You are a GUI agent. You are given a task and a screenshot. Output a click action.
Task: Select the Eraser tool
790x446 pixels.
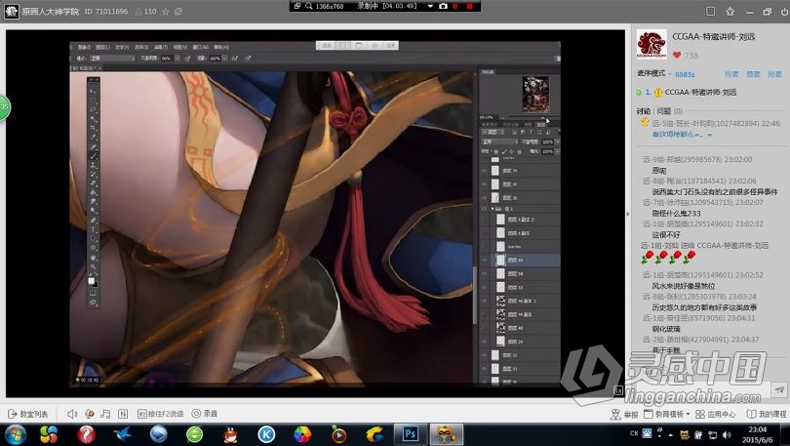[95, 182]
